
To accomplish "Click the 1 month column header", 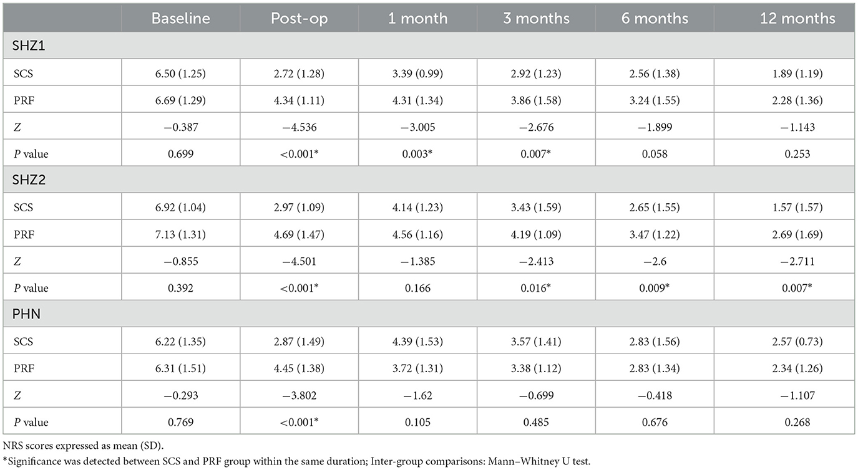I will tap(417, 19).
